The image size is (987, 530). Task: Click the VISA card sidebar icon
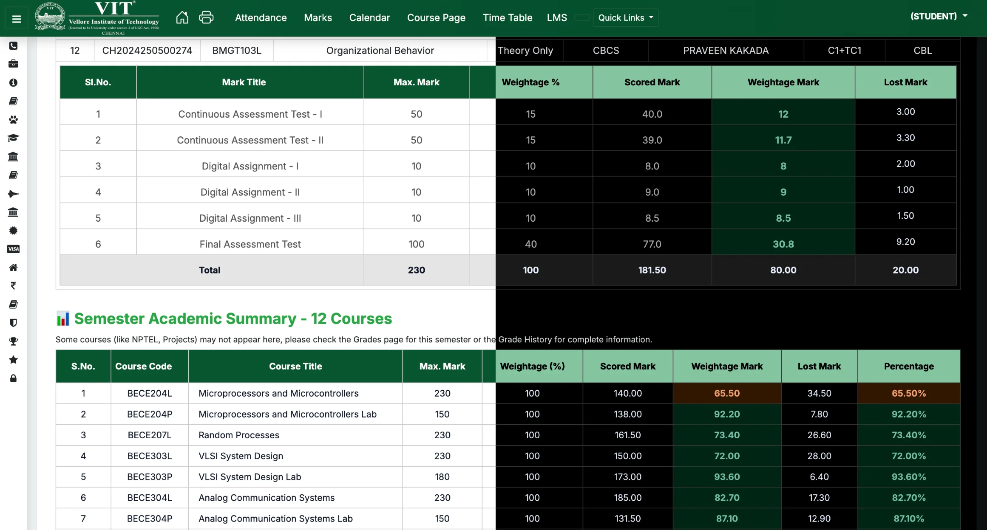pyautogui.click(x=13, y=249)
